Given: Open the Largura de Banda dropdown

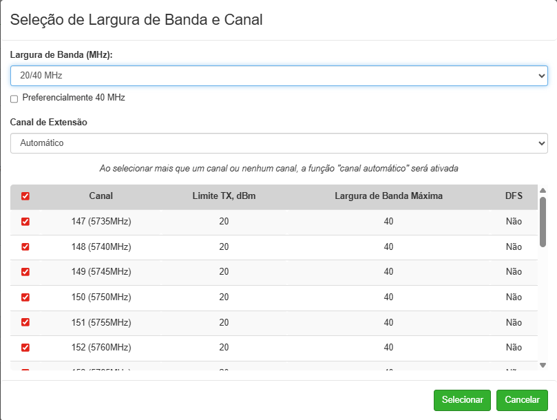Looking at the screenshot, I should point(278,75).
